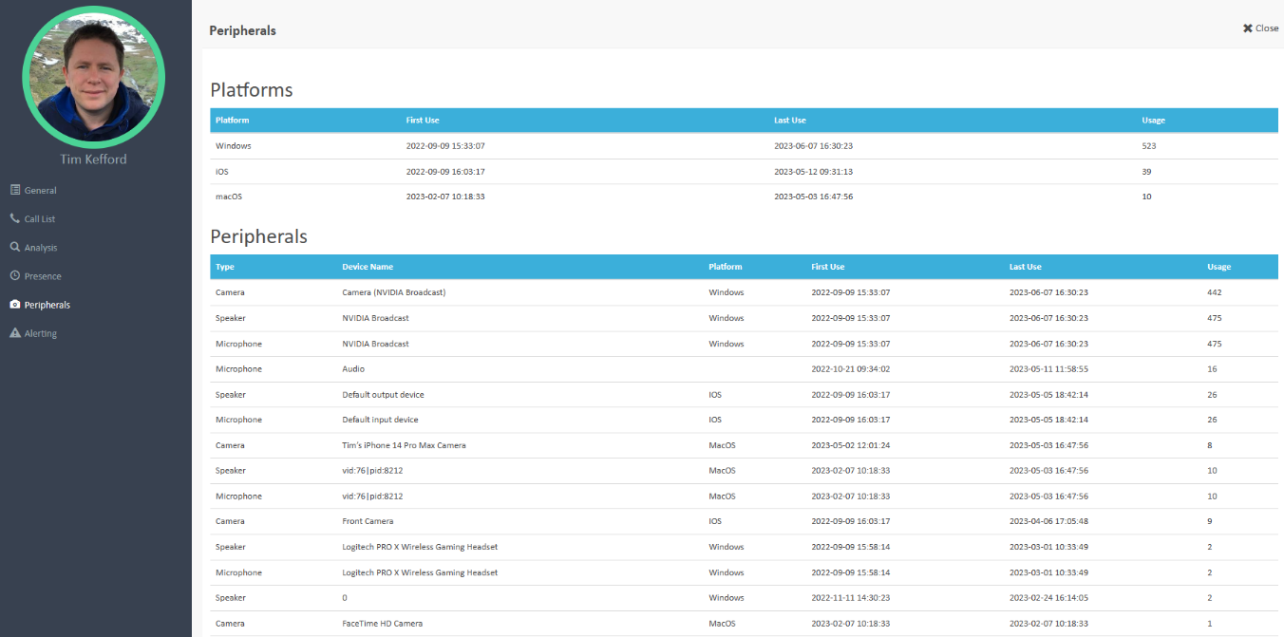Viewport: 1284px width, 637px height.
Task: Click the Audio device name
Action: pos(353,368)
